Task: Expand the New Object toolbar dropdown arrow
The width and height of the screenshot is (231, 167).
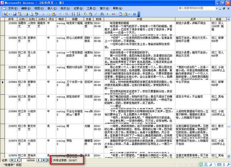Action: tap(129, 14)
